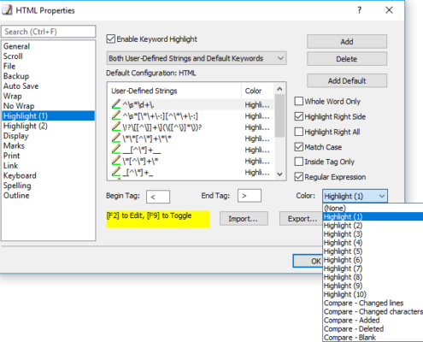
Task: Click the pencil icon beside __[^\*]+__ string
Action: click(116, 150)
